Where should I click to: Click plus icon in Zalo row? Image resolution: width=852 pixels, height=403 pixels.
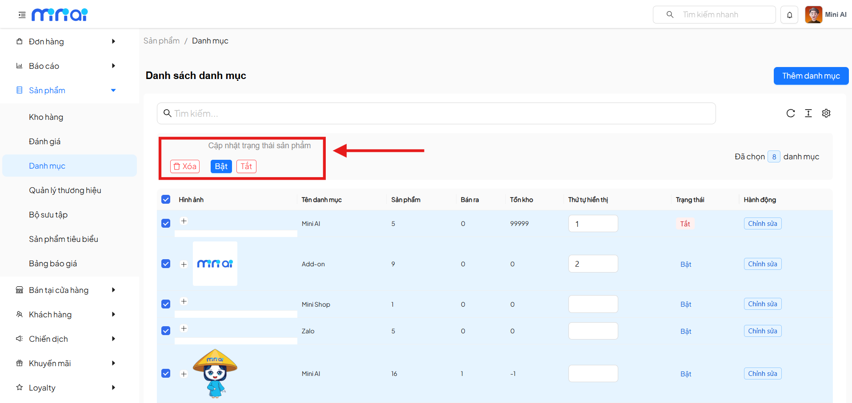click(184, 328)
